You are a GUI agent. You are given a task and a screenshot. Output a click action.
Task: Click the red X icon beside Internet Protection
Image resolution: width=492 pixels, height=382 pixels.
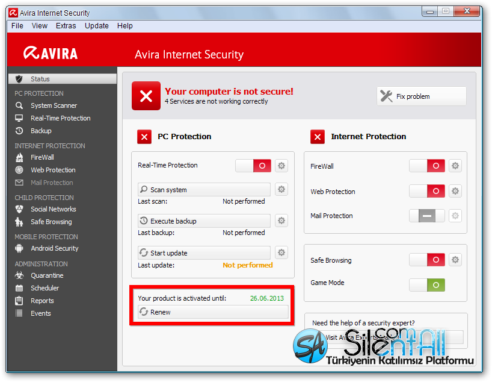point(318,137)
